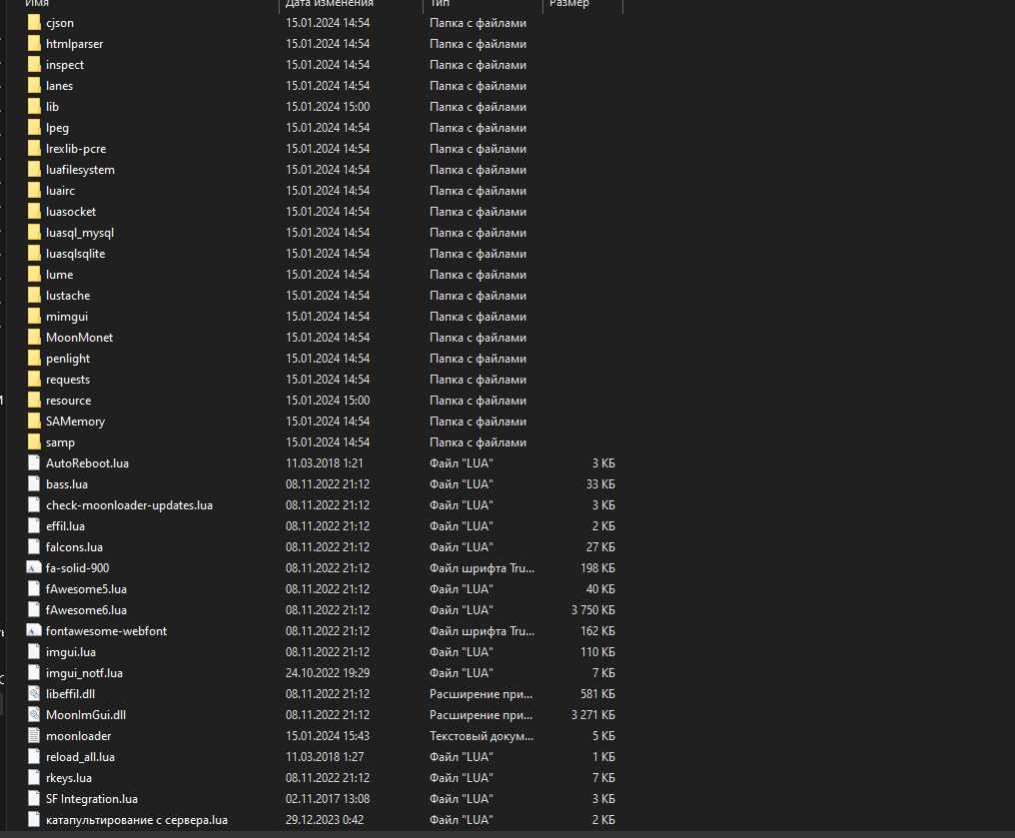The height and width of the screenshot is (838, 1015).
Task: Click the MoonMonet folder name
Action: pos(79,338)
